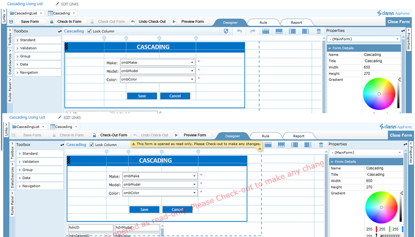Click the pin icon beside upper Toolbox header

pos(60,31)
